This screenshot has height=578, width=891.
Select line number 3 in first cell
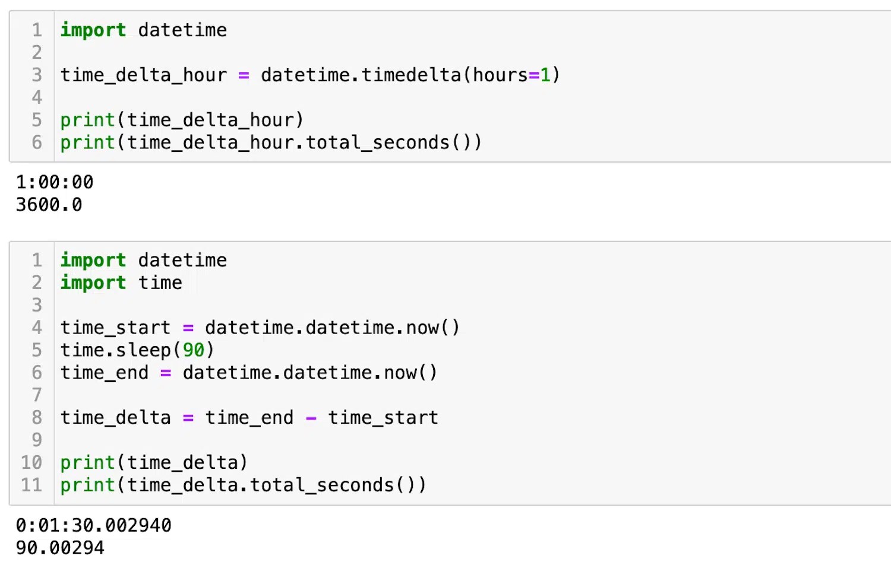click(x=37, y=75)
